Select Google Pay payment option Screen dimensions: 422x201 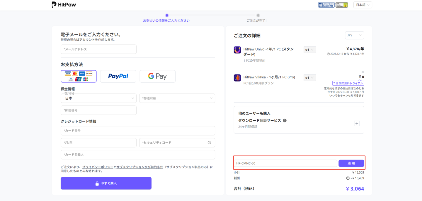[157, 76]
